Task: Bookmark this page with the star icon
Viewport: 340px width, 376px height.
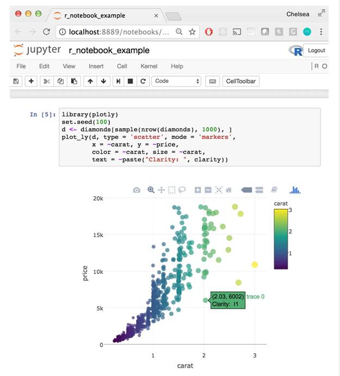Action: click(192, 32)
